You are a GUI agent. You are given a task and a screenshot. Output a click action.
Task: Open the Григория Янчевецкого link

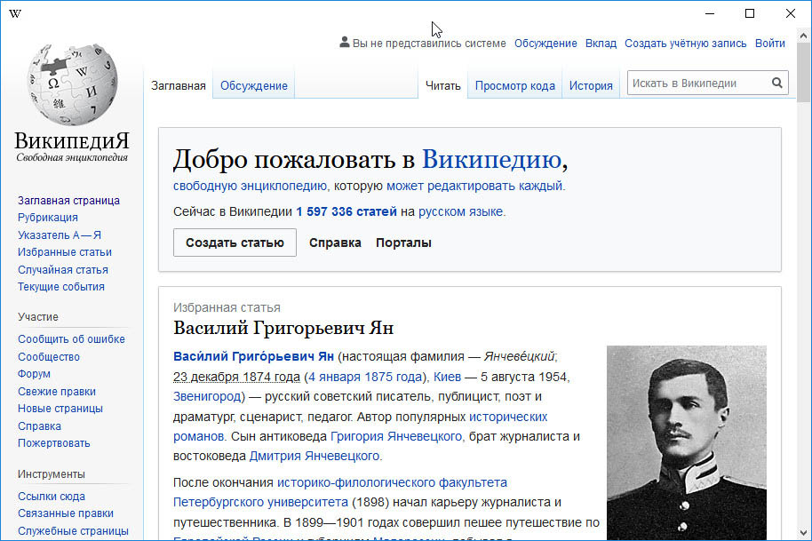pos(396,436)
